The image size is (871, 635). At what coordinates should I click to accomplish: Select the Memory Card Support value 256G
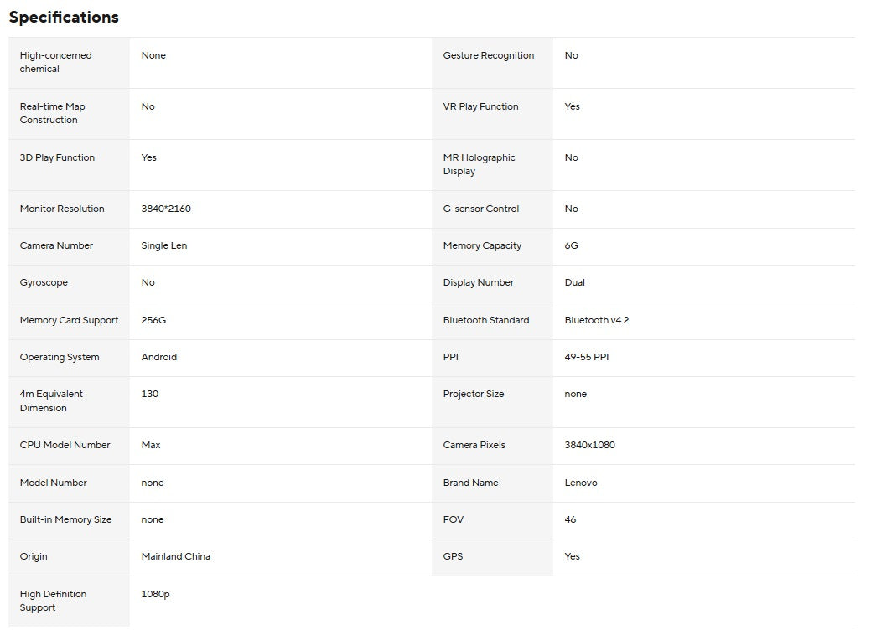click(153, 320)
